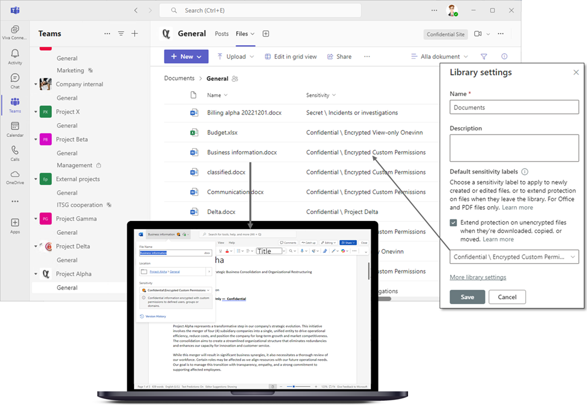
Task: Open the default sensitivity label dropdown
Action: 514,257
